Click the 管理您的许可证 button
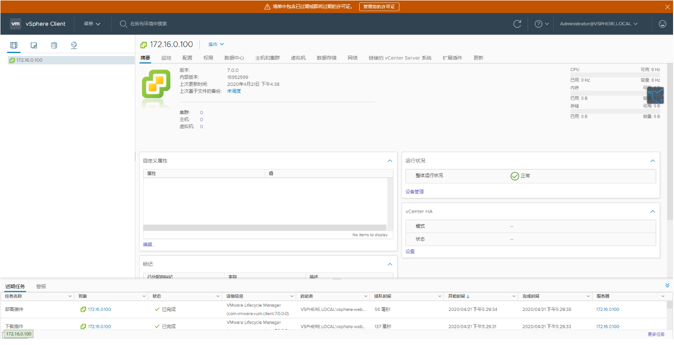The image size is (674, 345). click(379, 7)
